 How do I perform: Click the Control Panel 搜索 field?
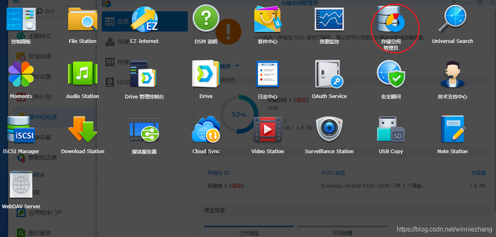65,11
